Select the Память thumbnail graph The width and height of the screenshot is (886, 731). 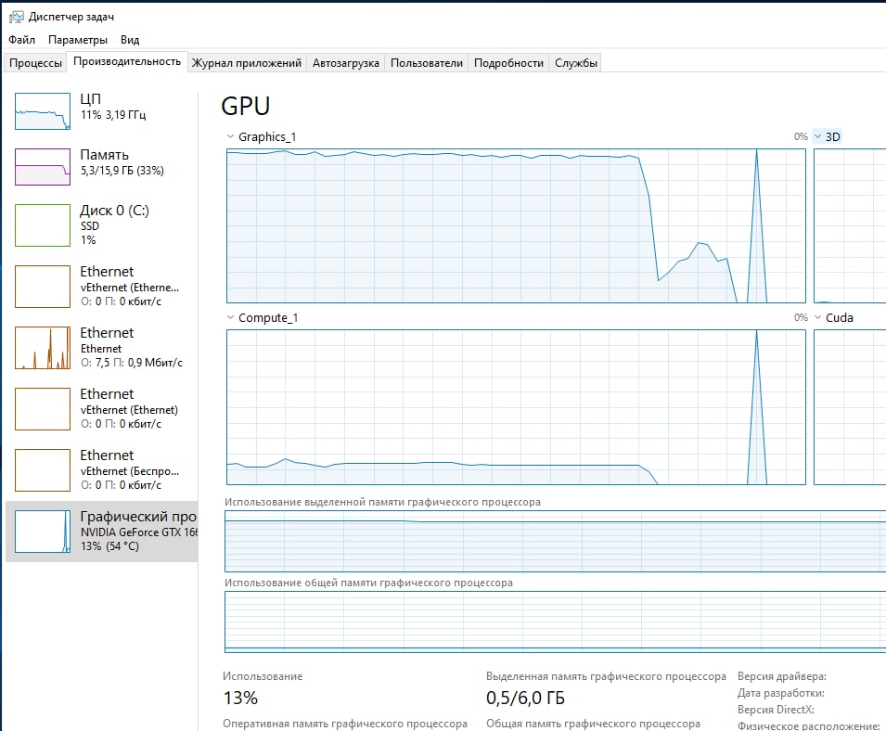(43, 167)
